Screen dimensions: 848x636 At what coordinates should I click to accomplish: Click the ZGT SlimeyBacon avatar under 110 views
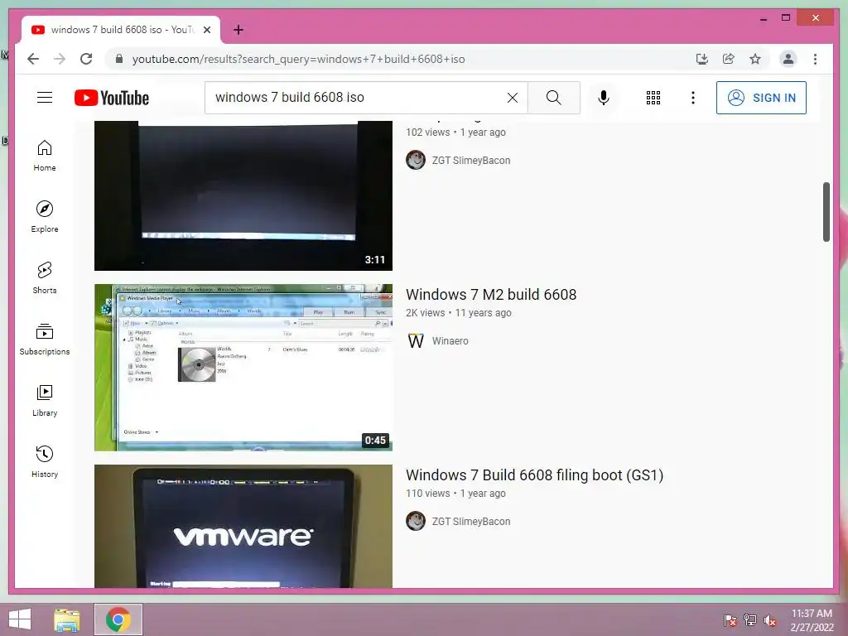tap(416, 522)
